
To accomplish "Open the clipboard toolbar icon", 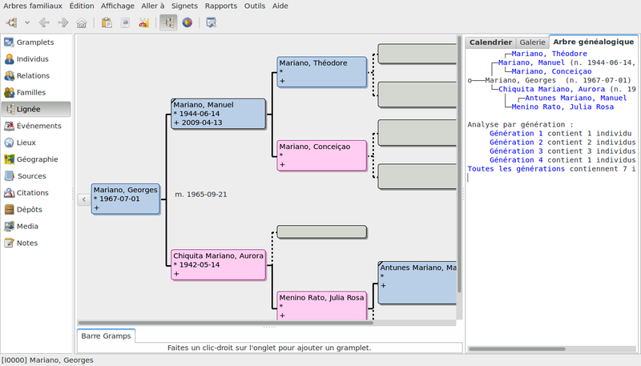I will click(x=106, y=22).
